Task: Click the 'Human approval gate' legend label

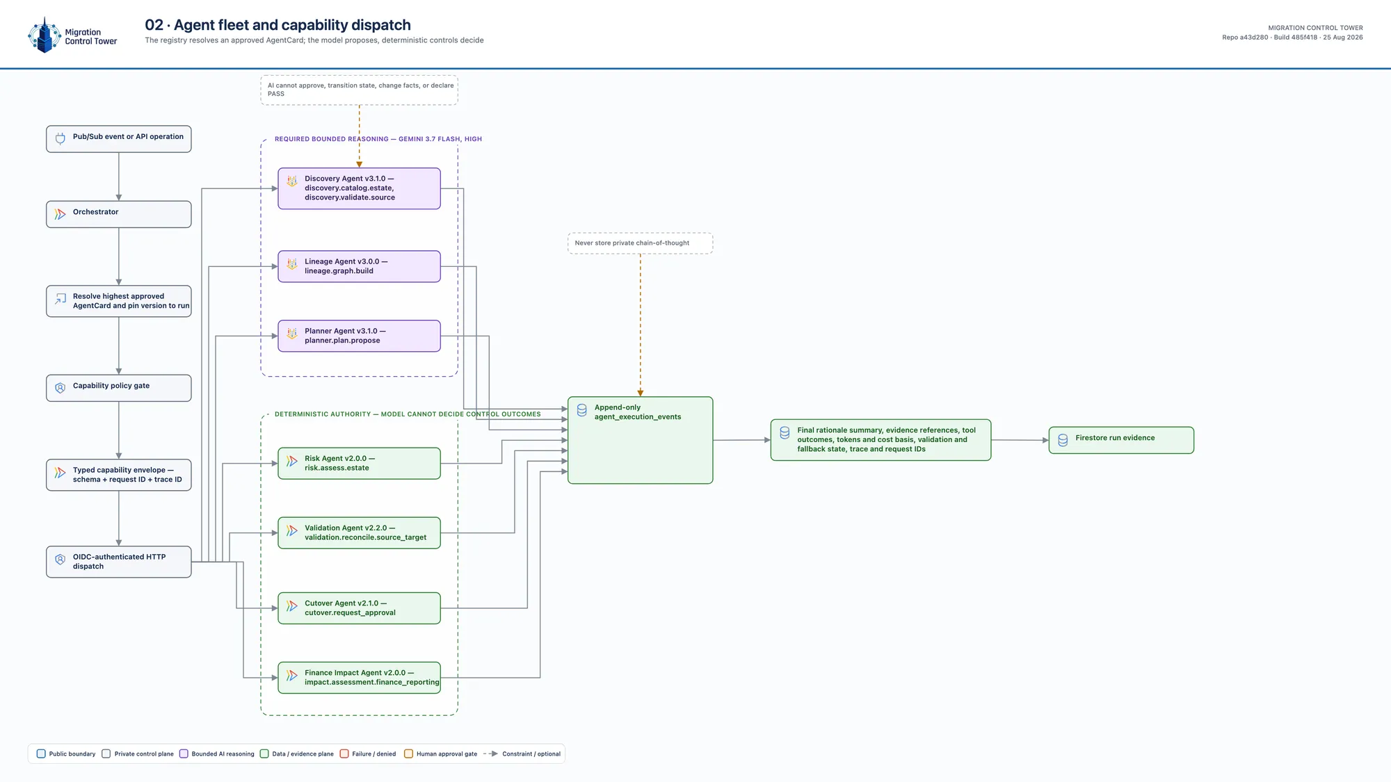Action: (447, 754)
